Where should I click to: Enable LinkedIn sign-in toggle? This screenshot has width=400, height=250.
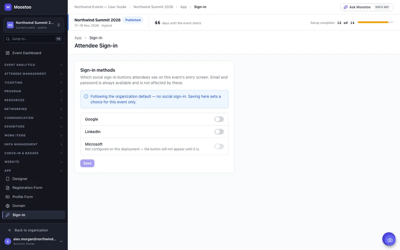219,132
